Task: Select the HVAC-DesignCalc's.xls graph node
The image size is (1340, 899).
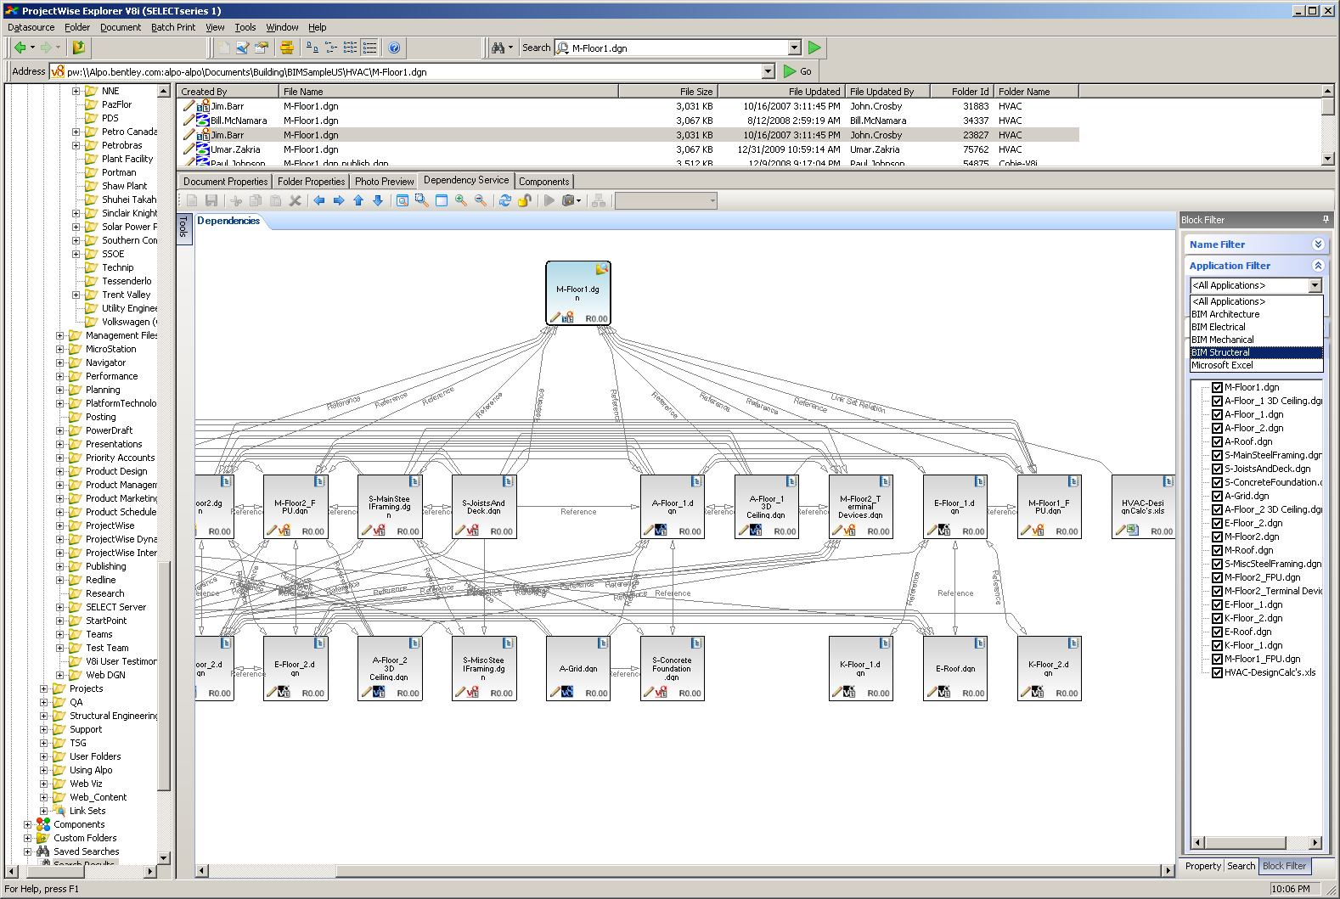Action: coord(1143,507)
